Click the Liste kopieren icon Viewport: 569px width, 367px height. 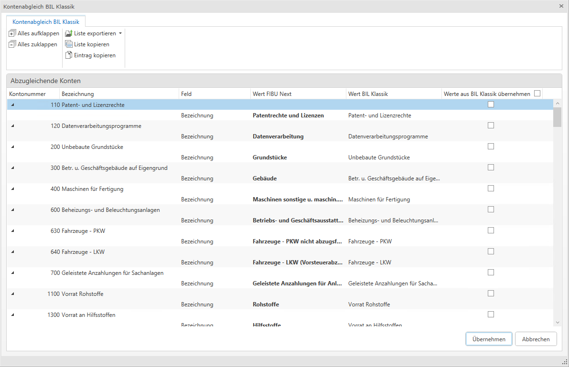(69, 44)
